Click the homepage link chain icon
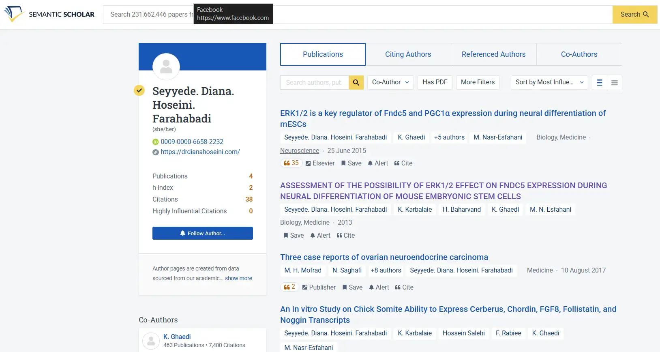Viewport: 660px width, 352px height. coord(156,152)
